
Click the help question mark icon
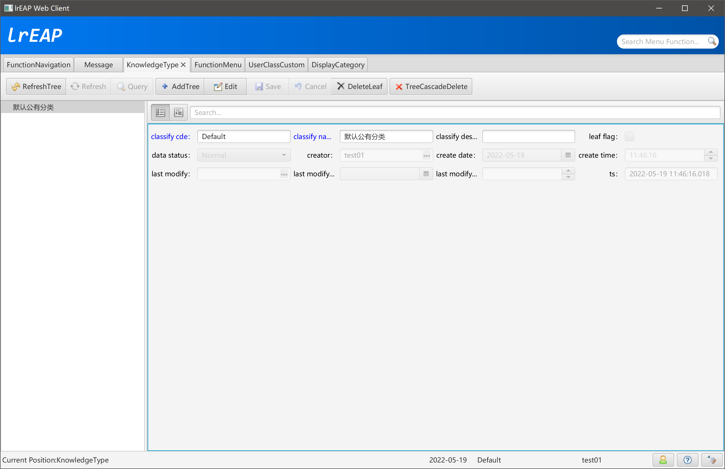pos(687,460)
